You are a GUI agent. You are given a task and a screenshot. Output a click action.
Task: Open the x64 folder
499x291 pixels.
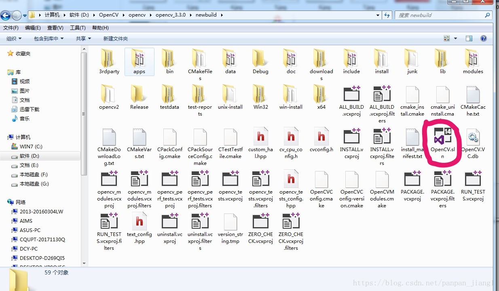click(321, 97)
